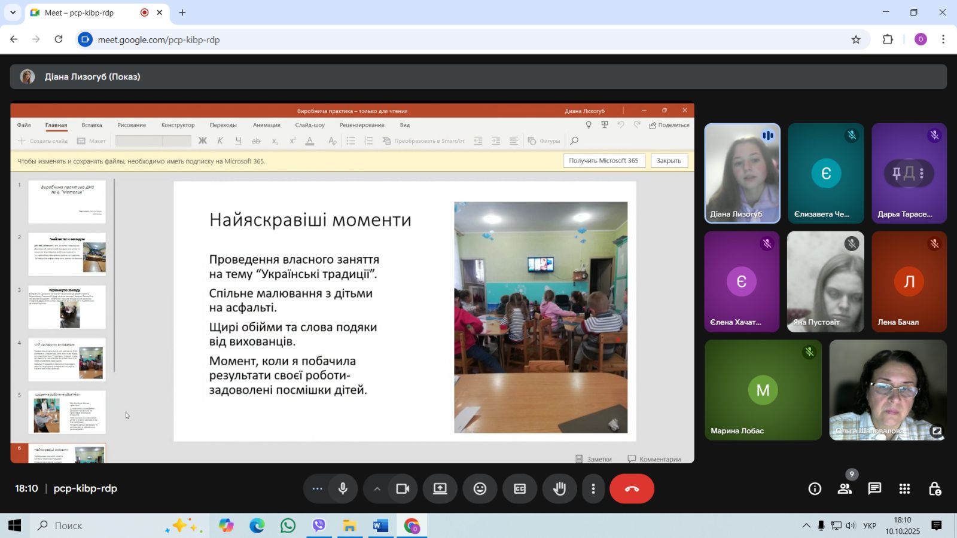Show hidden icons in system tray
957x538 pixels.
(x=806, y=526)
